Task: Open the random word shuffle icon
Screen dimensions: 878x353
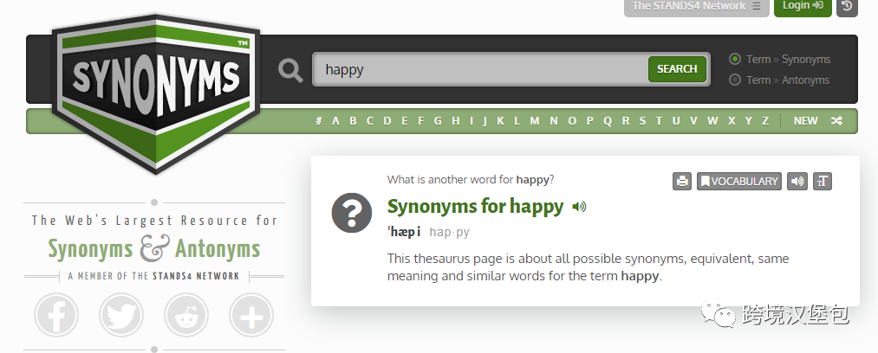Action: pos(836,120)
